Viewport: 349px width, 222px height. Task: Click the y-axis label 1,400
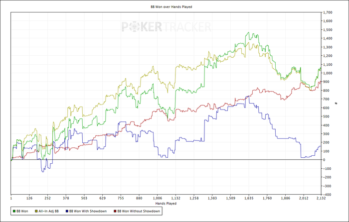point(328,38)
